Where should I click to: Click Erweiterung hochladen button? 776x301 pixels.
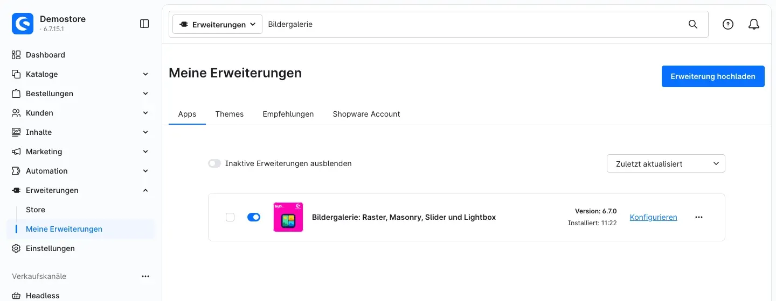coord(713,76)
